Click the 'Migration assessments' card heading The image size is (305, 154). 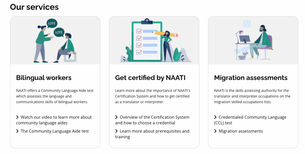(x=251, y=78)
